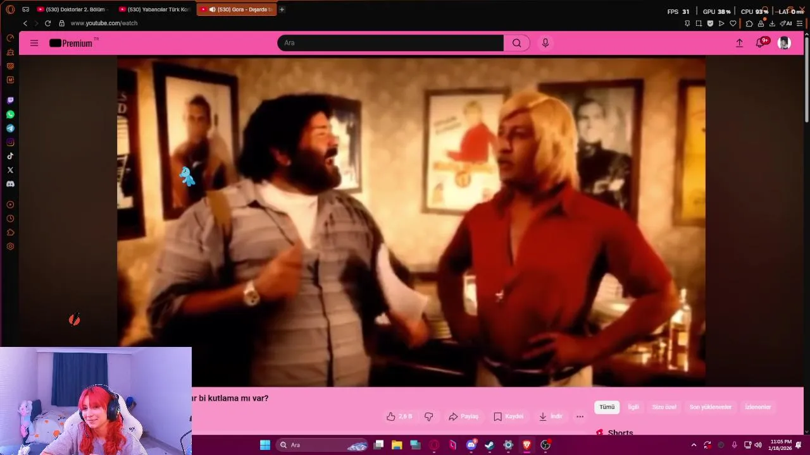This screenshot has width=810, height=455.
Task: Open the Aria AI assistant
Action: coord(786,23)
